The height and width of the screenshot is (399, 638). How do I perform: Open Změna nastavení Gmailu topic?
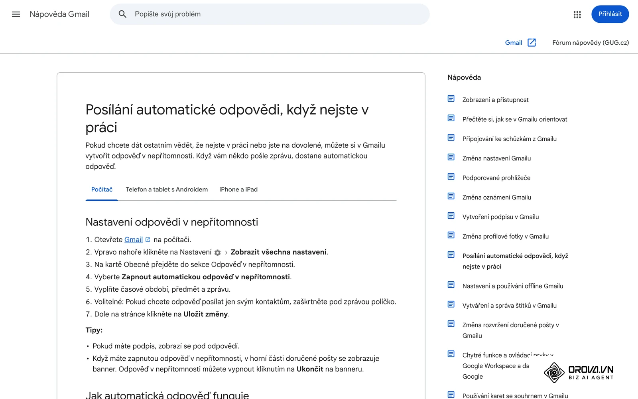point(496,158)
